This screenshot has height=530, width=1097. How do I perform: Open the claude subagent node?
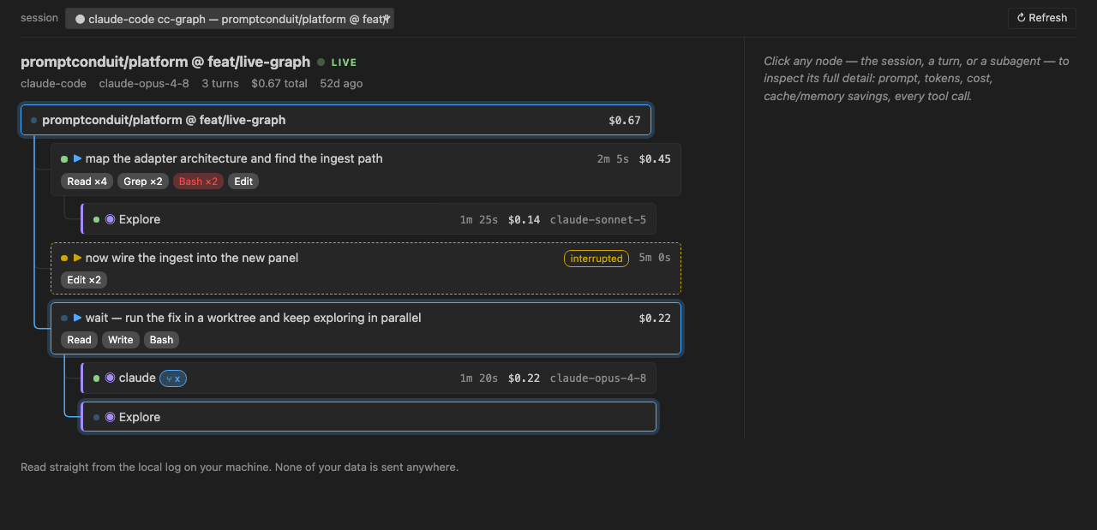(x=369, y=378)
